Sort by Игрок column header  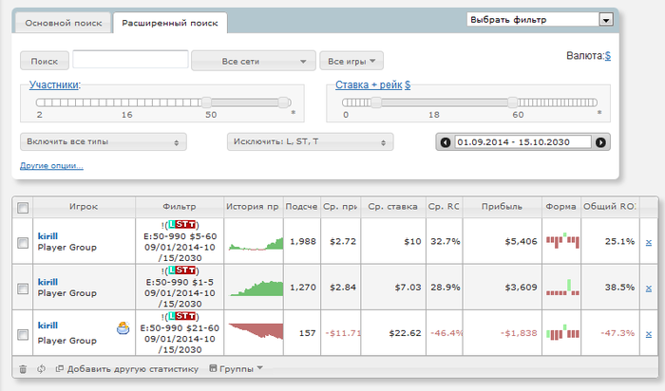pos(84,207)
